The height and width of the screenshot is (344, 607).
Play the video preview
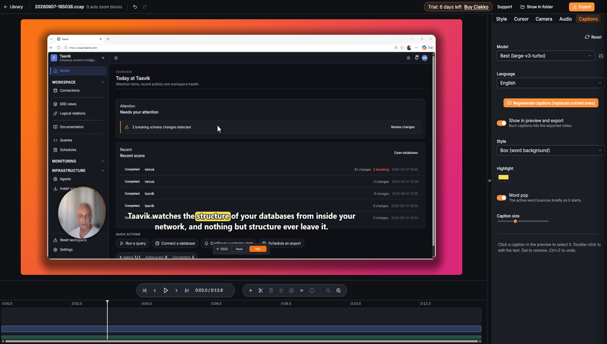[165, 290]
